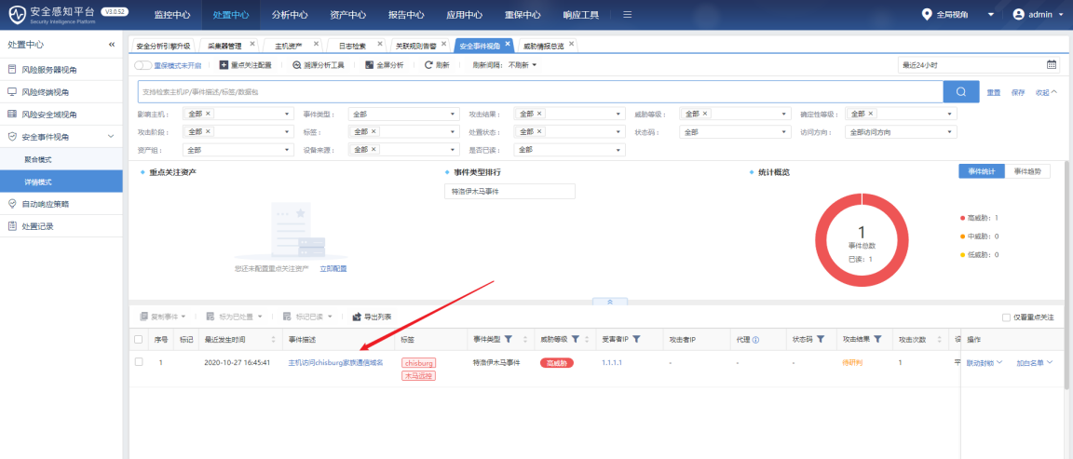Check the 仅看重点关注 checkbox
The image size is (1073, 459).
pyautogui.click(x=1006, y=317)
